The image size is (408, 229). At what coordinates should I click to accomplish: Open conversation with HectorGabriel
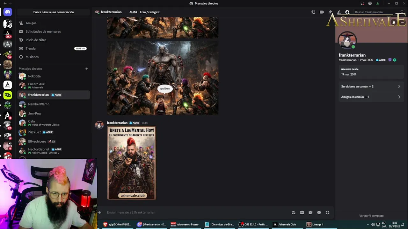[54, 151]
